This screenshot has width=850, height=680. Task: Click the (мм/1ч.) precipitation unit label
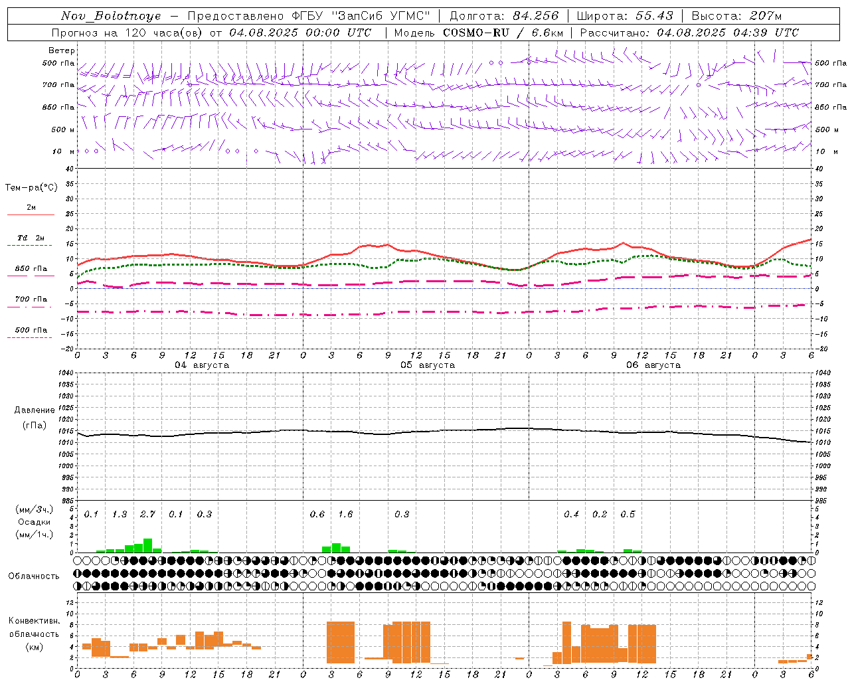coord(35,535)
